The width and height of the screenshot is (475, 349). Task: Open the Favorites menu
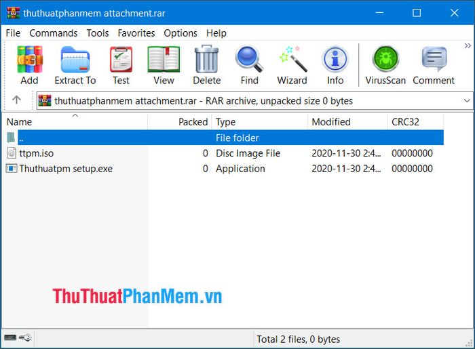(136, 33)
